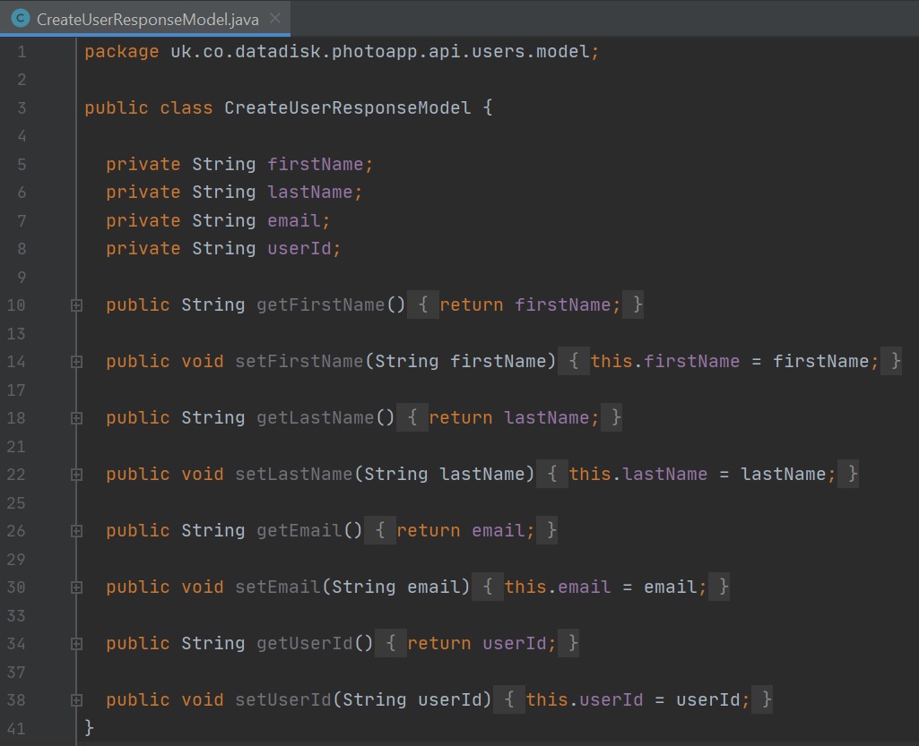This screenshot has height=746, width=919.
Task: Place cursor on the private firstName field
Action: 319,165
